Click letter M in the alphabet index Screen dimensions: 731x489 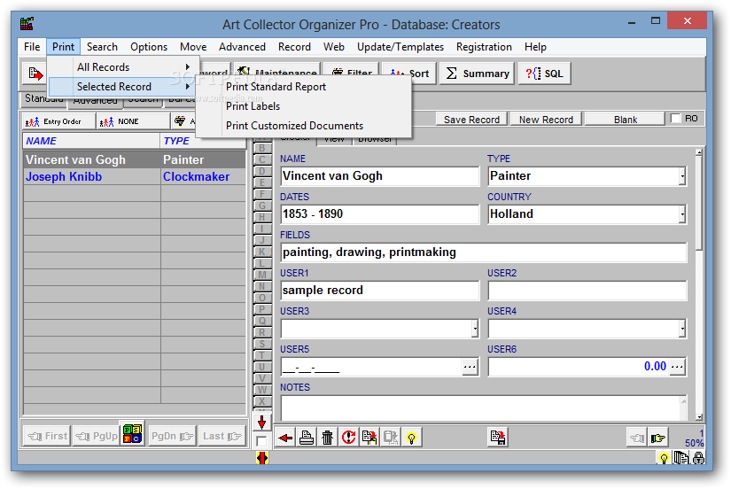[262, 275]
